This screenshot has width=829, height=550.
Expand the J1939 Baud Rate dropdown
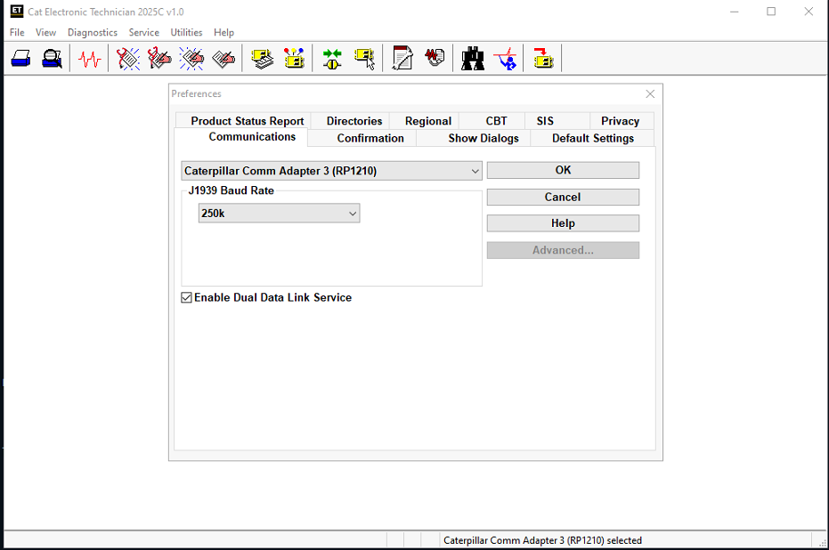[x=354, y=213]
